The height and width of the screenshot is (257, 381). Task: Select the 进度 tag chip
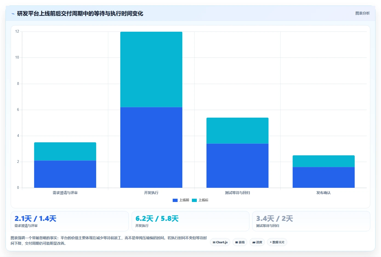[x=257, y=242]
